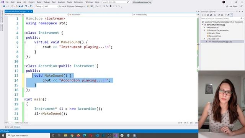Image resolution: width=245 pixels, height=138 pixels.
Task: Open the Edit menu
Action: [13, 2]
